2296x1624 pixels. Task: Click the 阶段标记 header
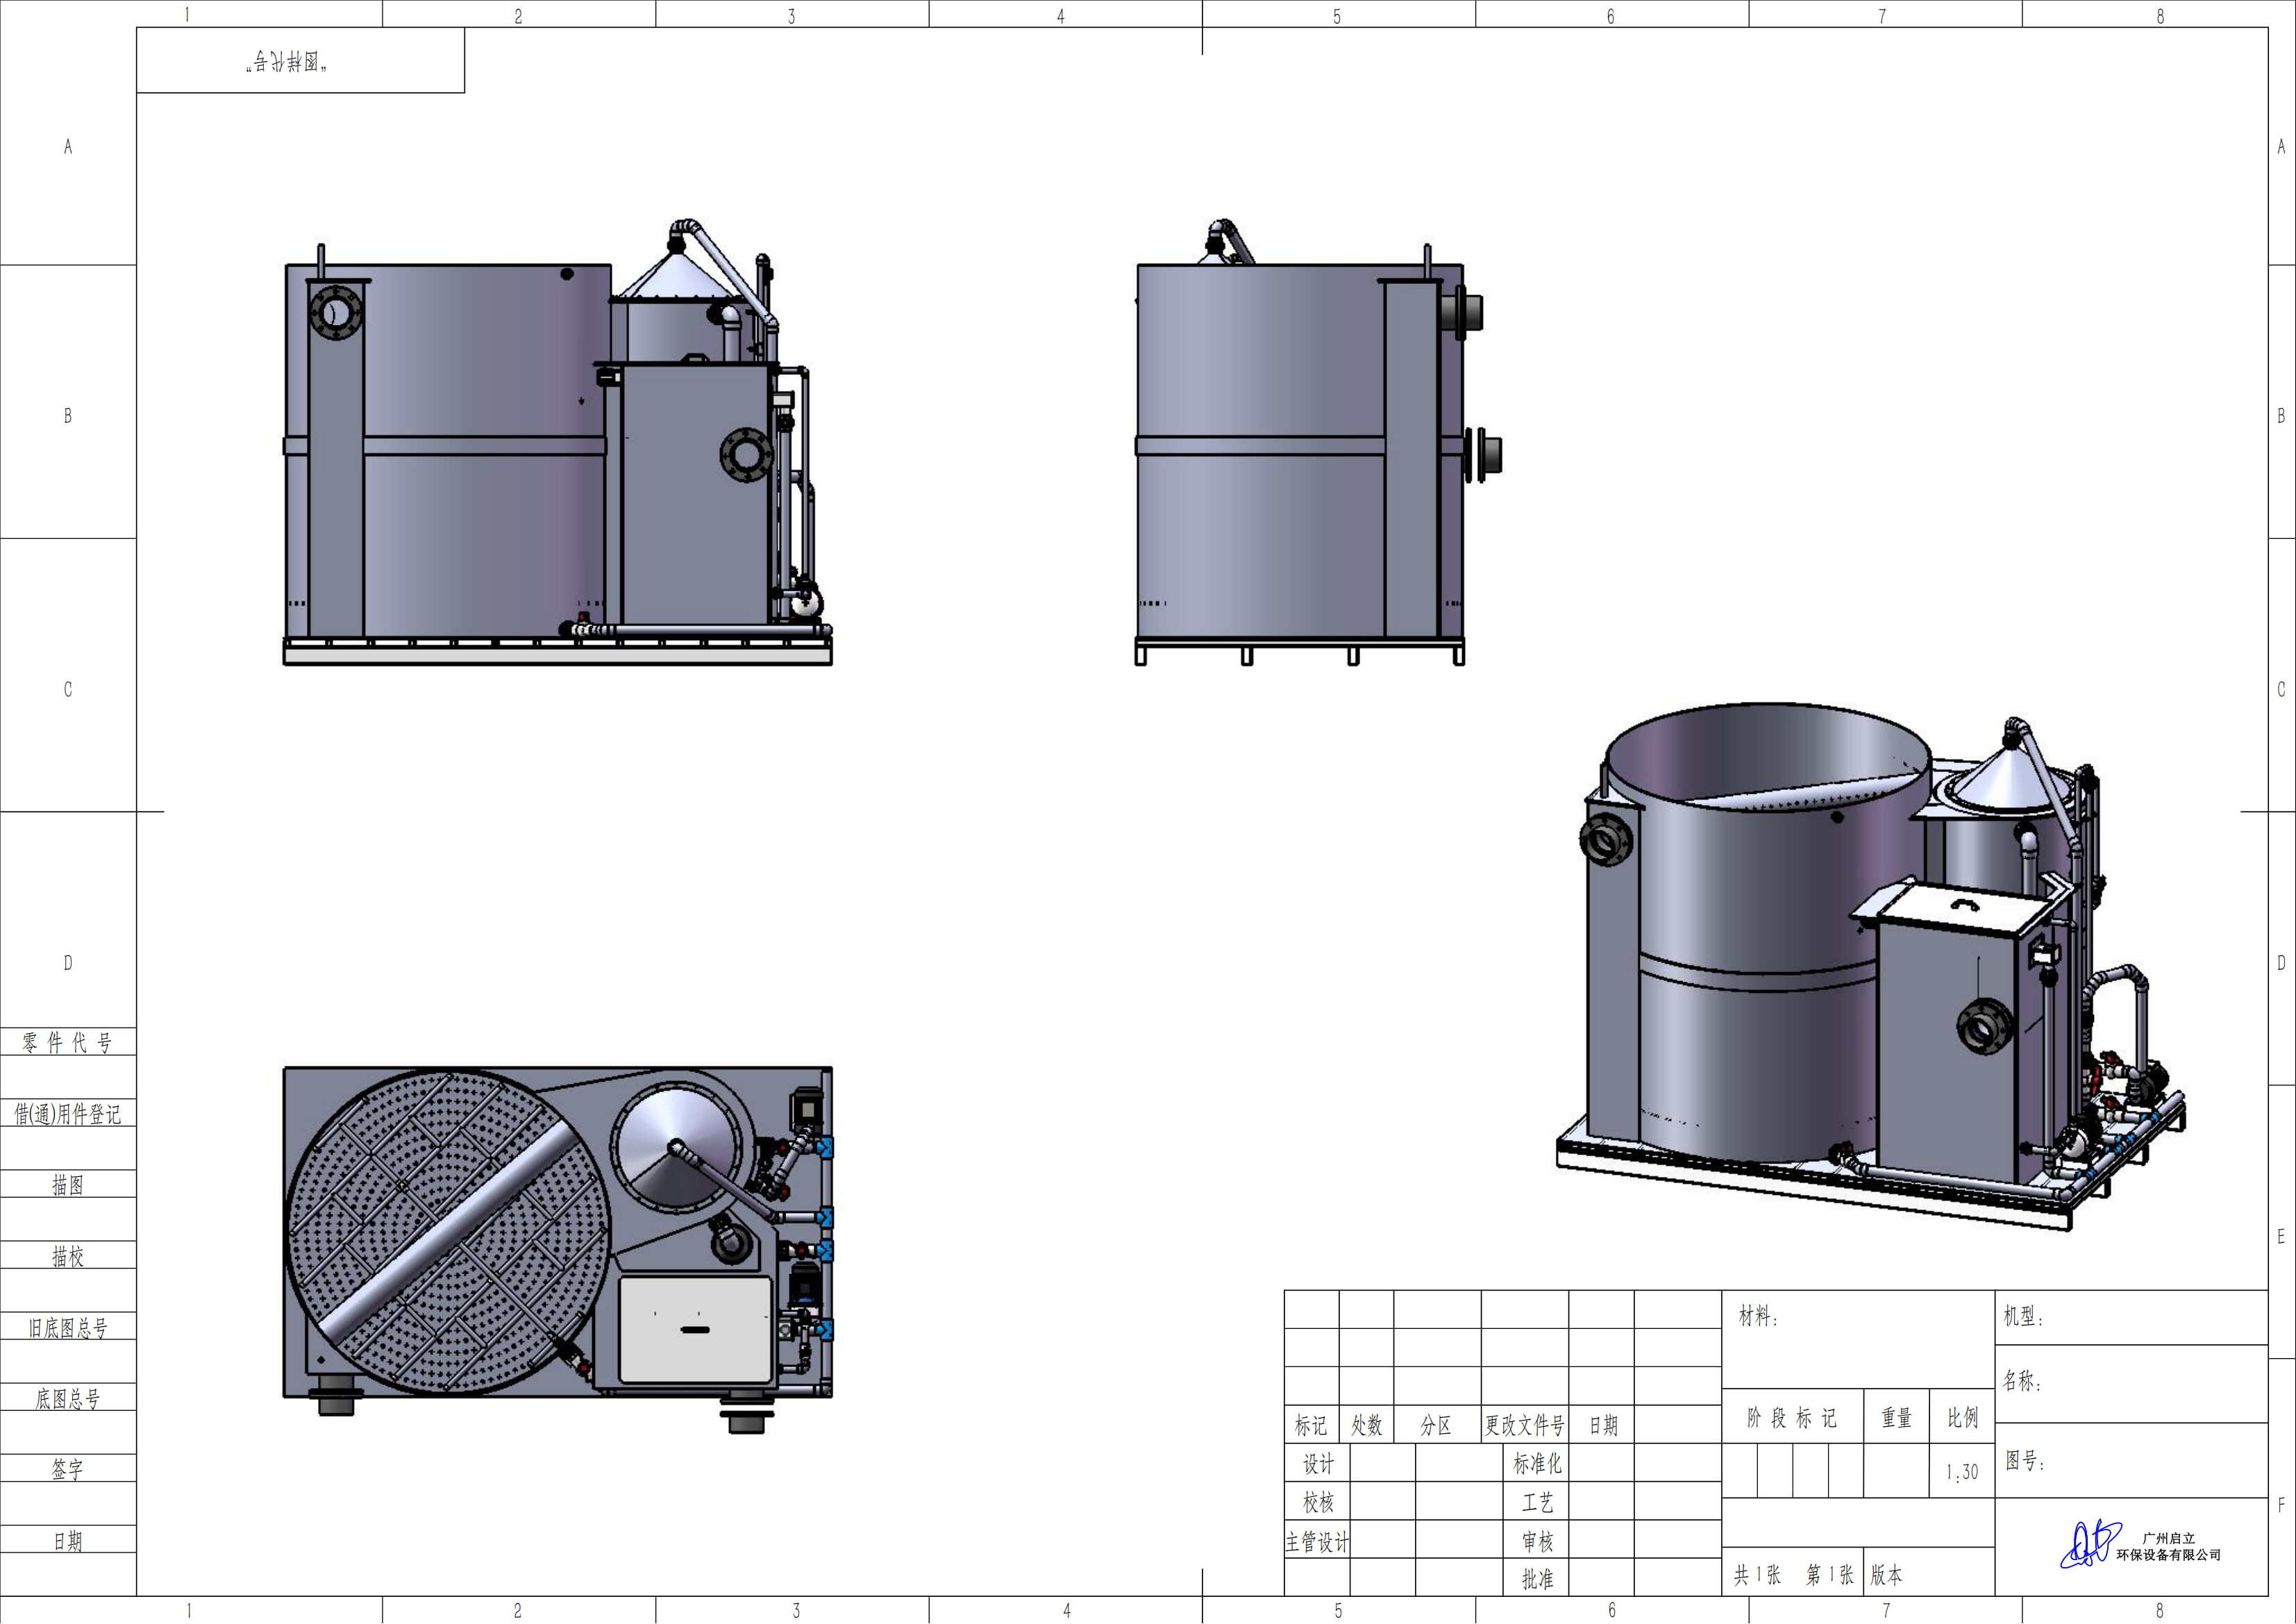1792,1416
